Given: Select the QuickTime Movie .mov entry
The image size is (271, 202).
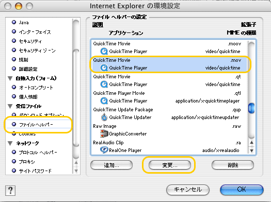Looking at the screenshot, I should click(x=169, y=64).
